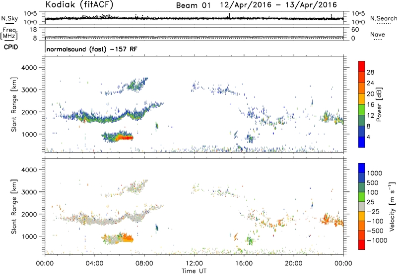This screenshot has width=397, height=274.
Task: Click the "12:00" time tick label
Action: (x=194, y=264)
